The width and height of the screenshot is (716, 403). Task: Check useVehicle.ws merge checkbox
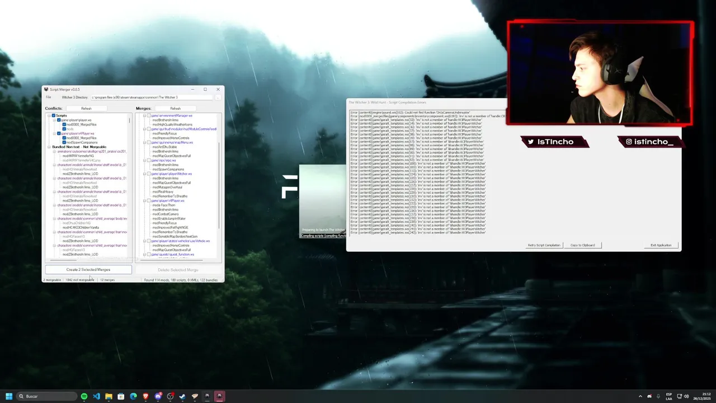(149, 241)
